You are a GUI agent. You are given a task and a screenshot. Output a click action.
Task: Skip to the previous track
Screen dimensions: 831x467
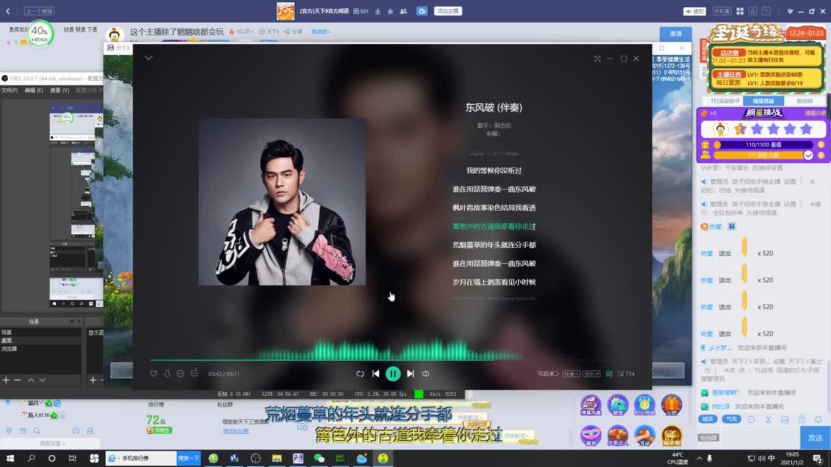pos(376,374)
